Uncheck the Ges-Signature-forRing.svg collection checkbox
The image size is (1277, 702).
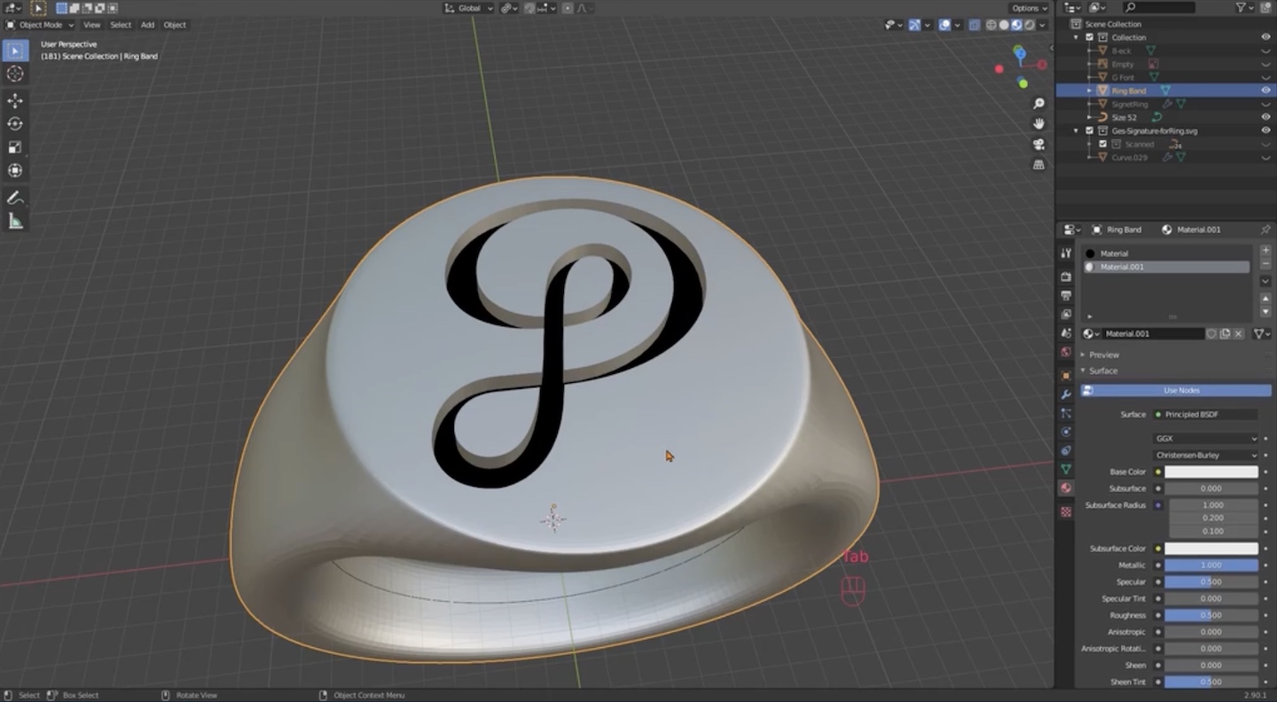point(1090,130)
